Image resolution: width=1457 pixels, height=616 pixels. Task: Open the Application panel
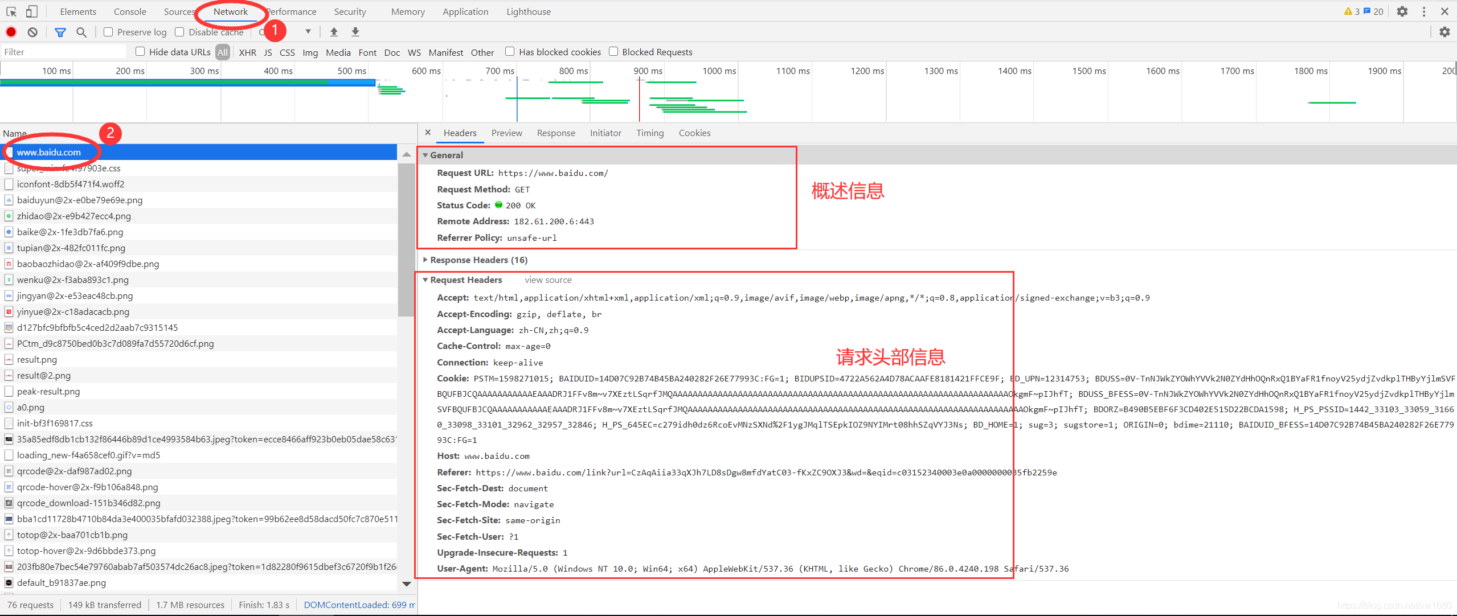(465, 11)
